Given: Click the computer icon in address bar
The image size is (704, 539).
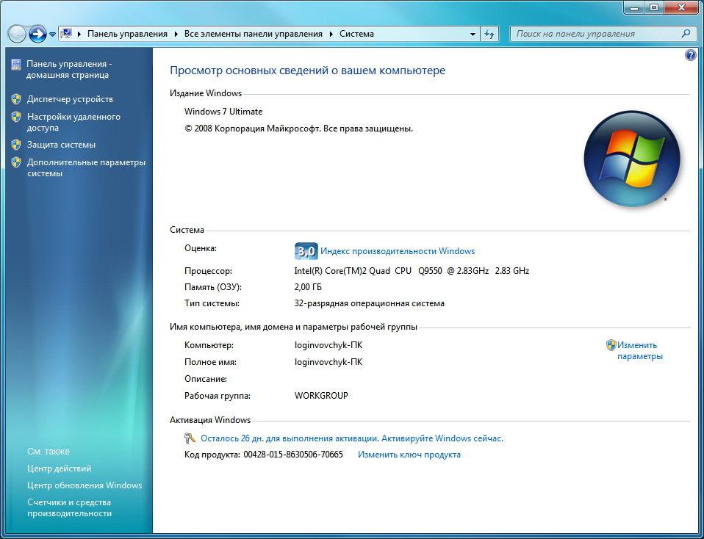Looking at the screenshot, I should (66, 34).
